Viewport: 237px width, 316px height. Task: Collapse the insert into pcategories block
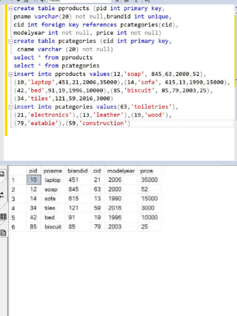point(11,107)
